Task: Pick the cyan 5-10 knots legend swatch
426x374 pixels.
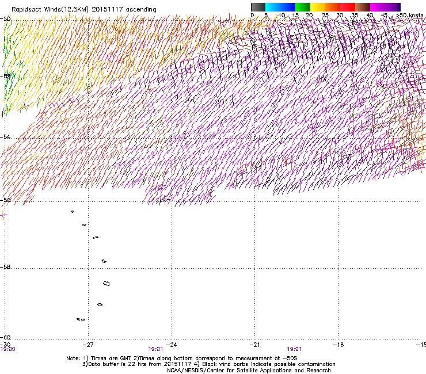Action: click(x=273, y=7)
